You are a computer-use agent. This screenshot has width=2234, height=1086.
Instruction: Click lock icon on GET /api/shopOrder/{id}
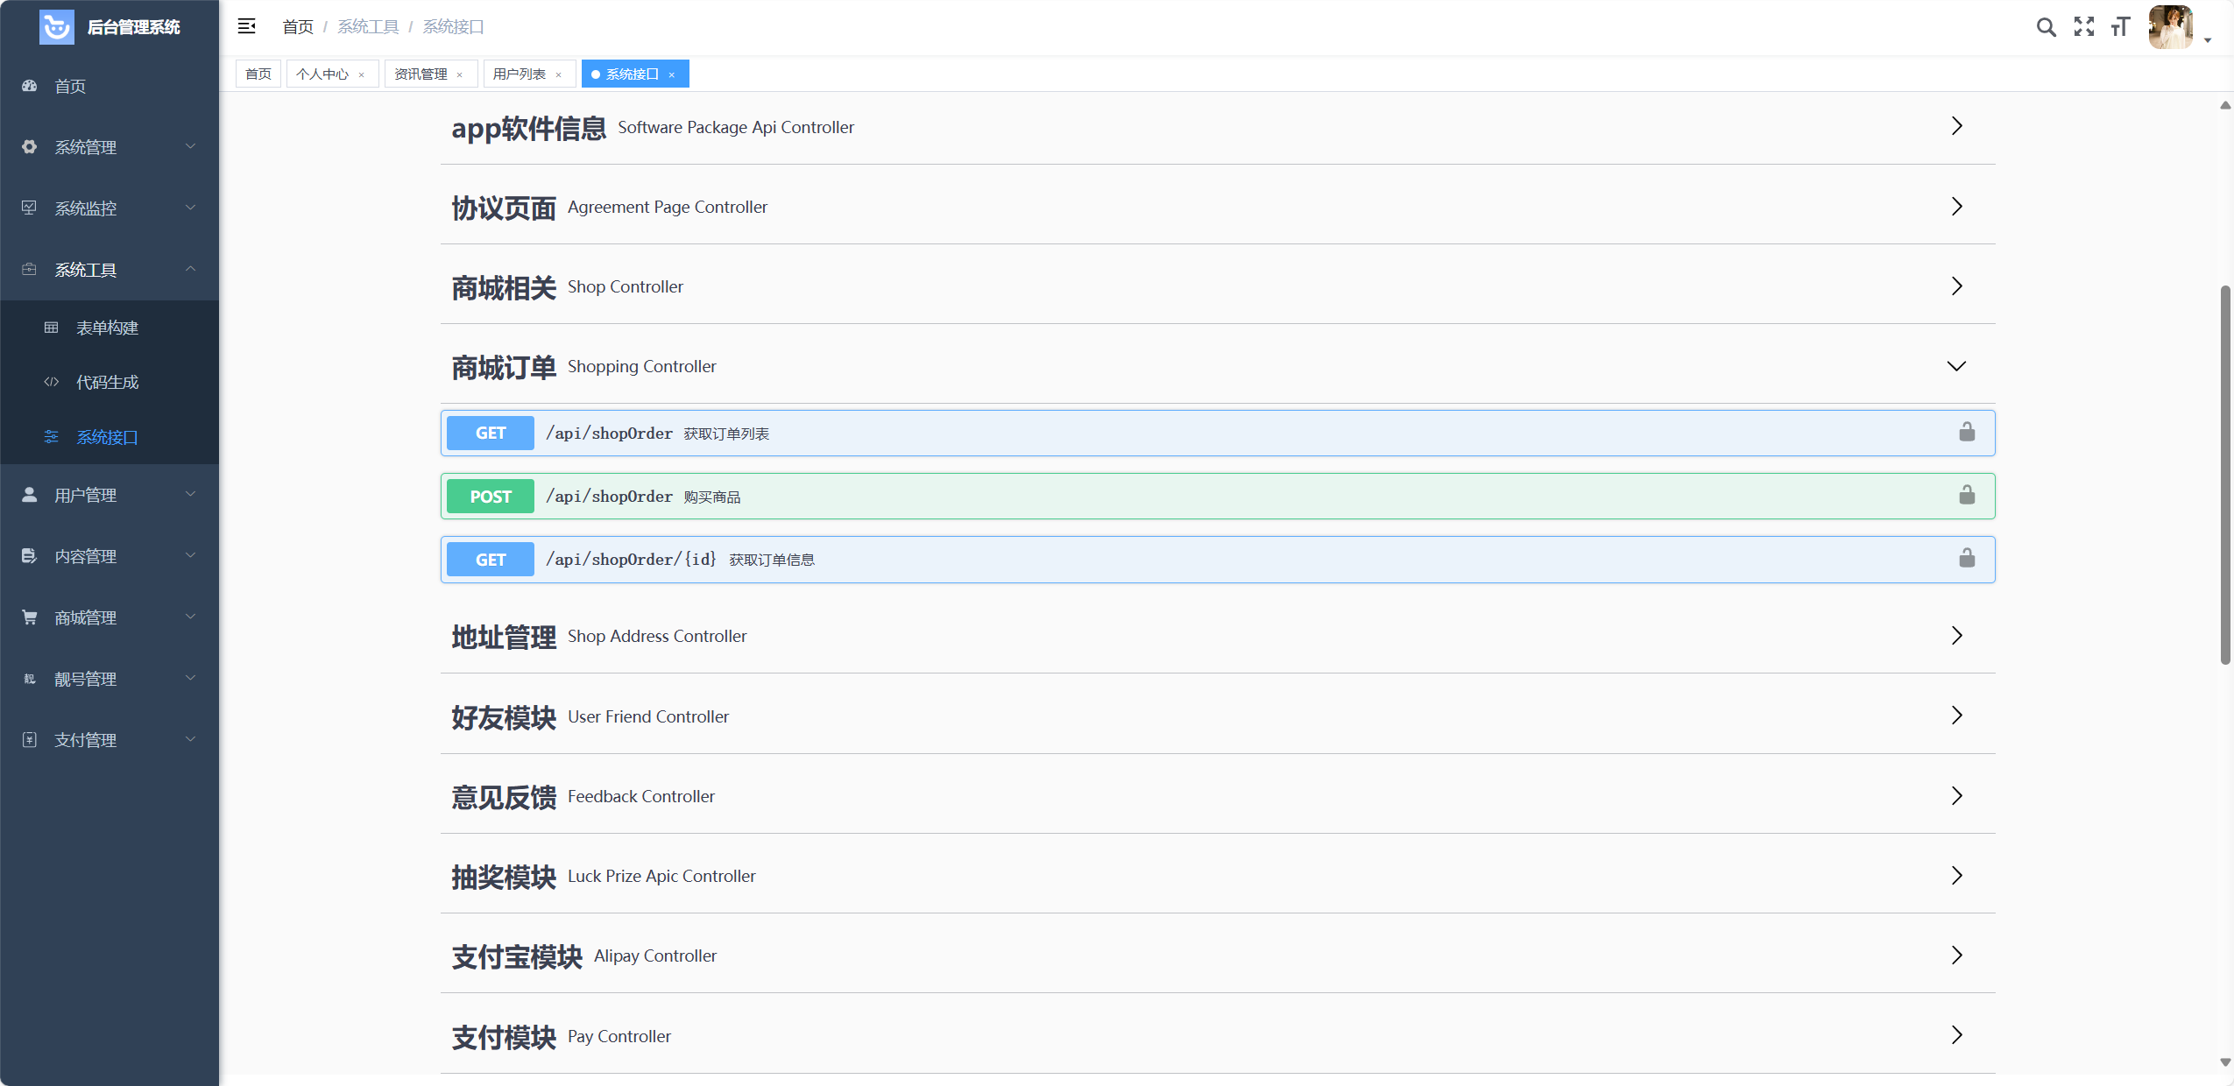pos(1967,559)
